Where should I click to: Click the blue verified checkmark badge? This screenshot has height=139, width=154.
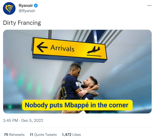36,6
